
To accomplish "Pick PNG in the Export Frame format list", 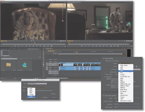I will point(31,93).
